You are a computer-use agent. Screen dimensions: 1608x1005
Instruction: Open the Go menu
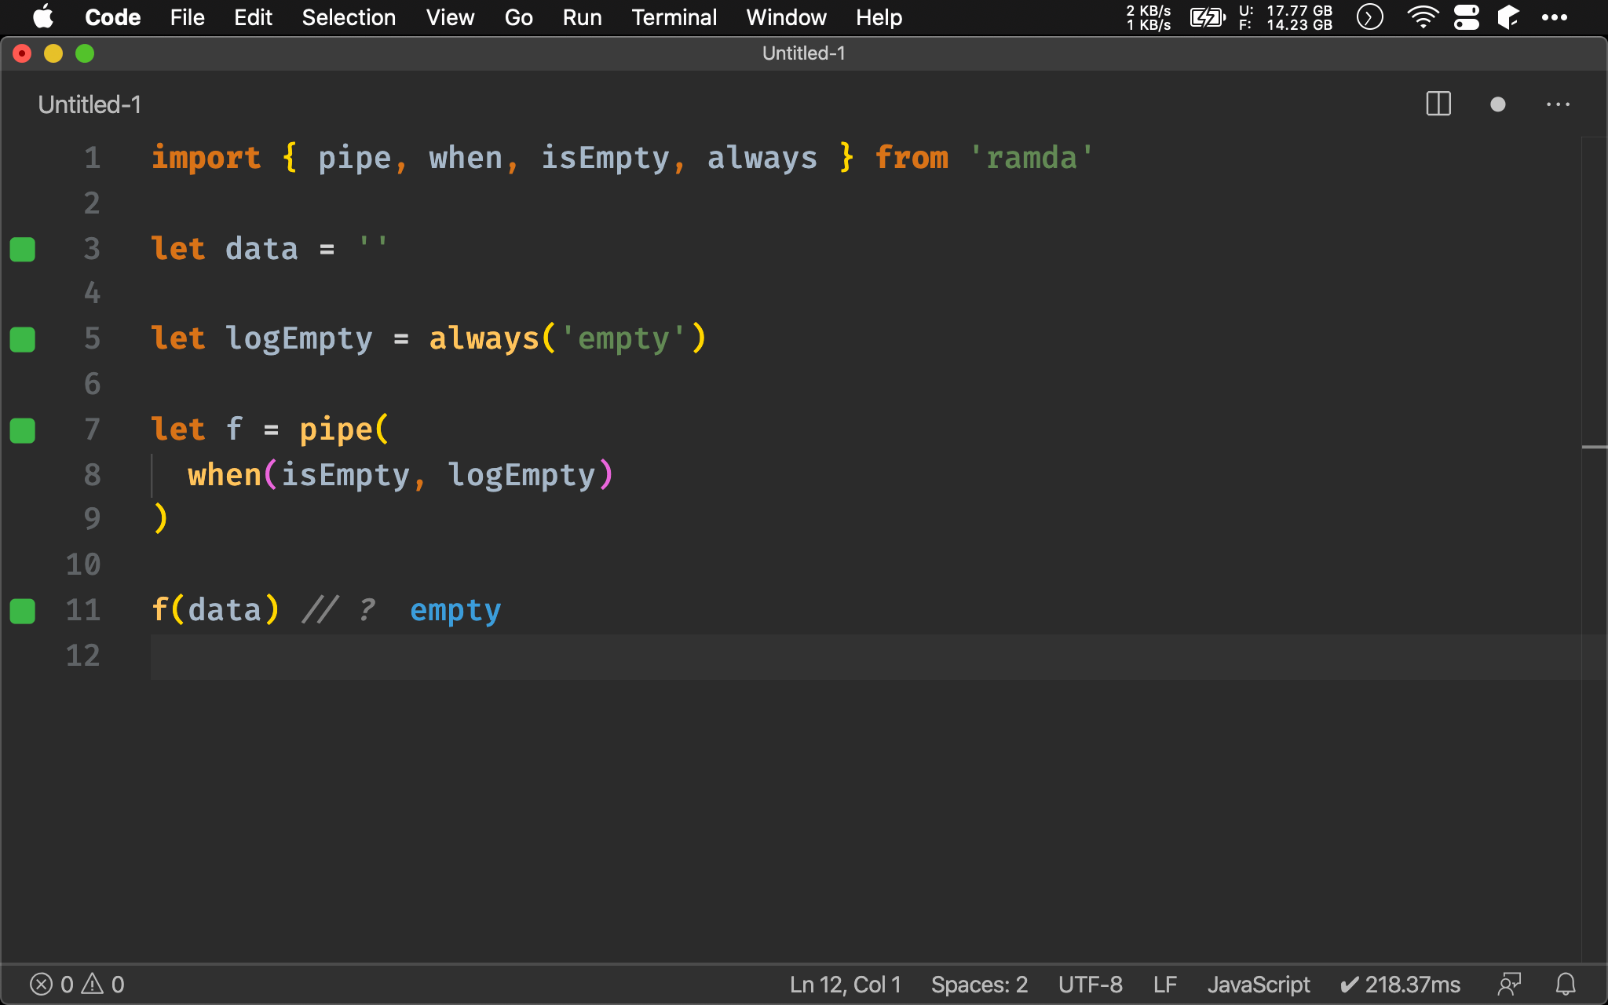click(518, 17)
